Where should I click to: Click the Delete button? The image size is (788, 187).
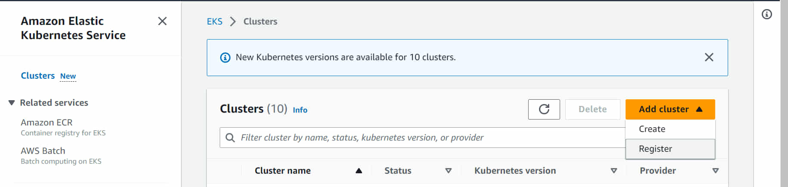point(592,109)
